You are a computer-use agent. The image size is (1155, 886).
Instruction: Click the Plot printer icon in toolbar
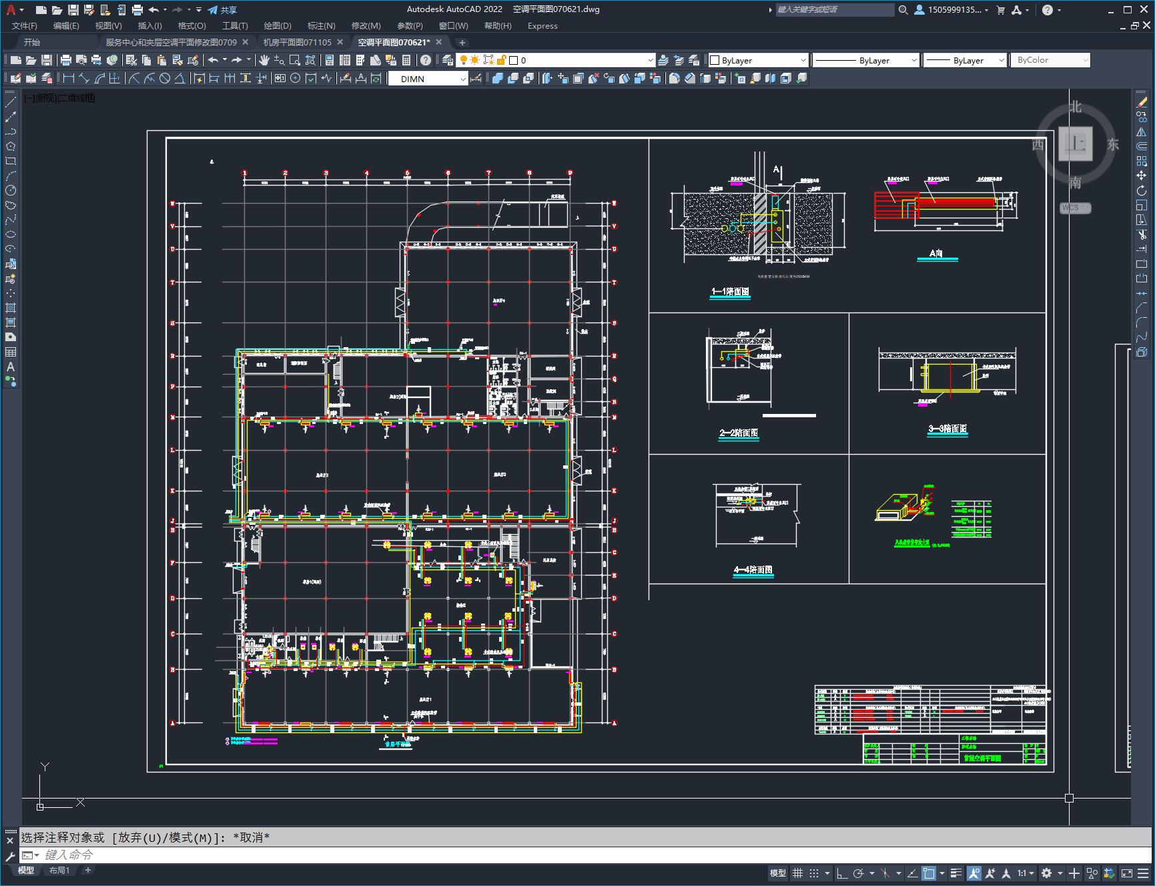point(66,60)
